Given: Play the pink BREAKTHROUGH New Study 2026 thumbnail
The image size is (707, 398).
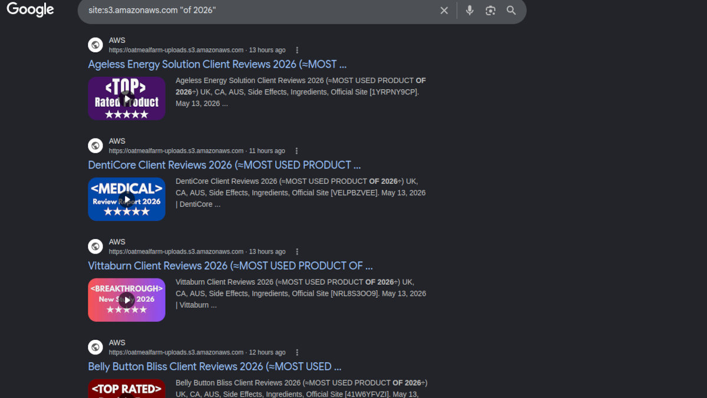Looking at the screenshot, I should (x=127, y=300).
